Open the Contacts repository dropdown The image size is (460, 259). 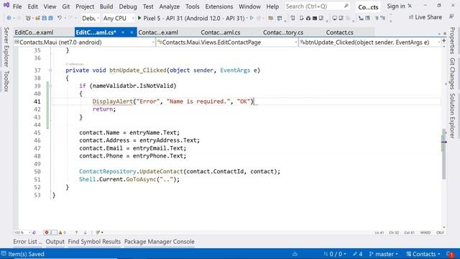click(x=423, y=254)
